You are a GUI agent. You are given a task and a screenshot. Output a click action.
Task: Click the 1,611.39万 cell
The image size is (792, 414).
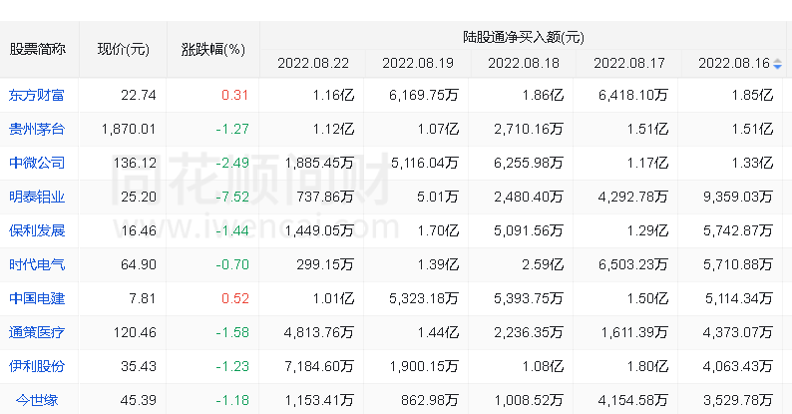(x=634, y=332)
